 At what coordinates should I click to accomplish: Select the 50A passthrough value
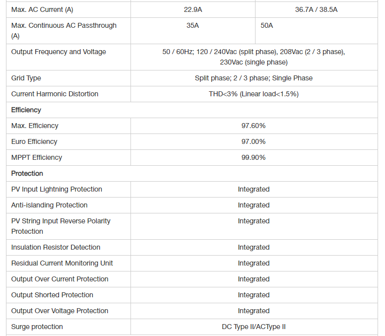(x=266, y=25)
